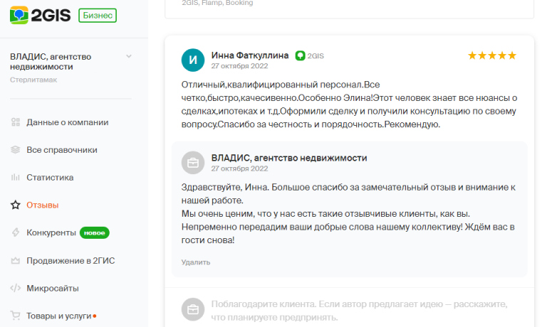Click the Данные о компании grid icon
Image resolution: width=547 pixels, height=327 pixels.
(16, 122)
